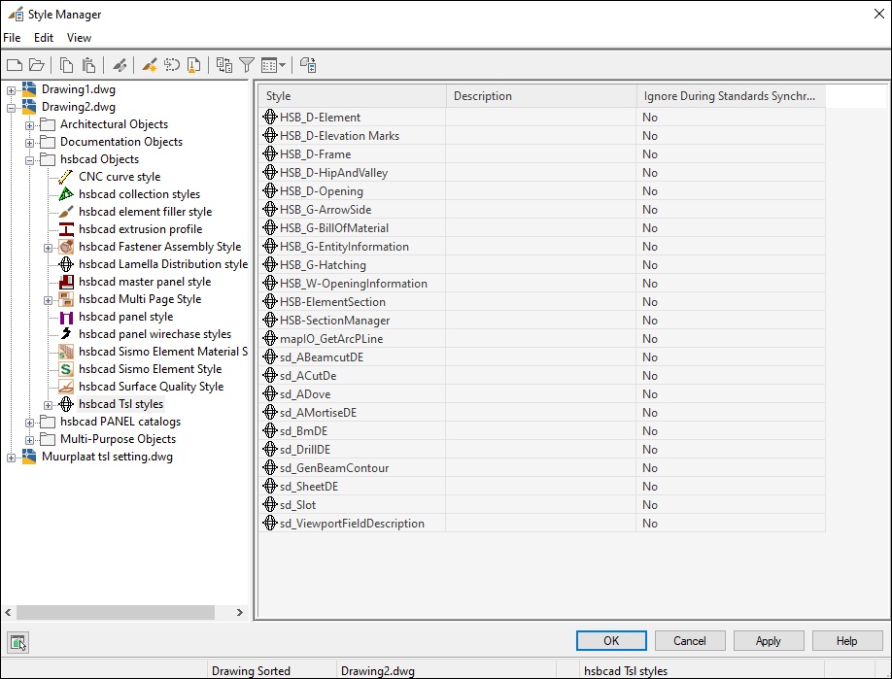Image resolution: width=892 pixels, height=679 pixels.
Task: Expand hsbcad Fastener Assembly Style node
Action: (49, 248)
